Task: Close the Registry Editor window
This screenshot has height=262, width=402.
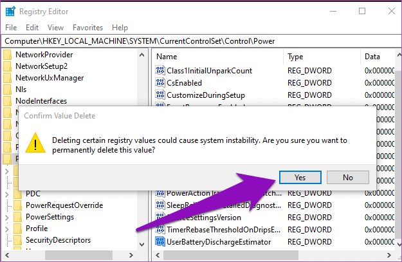Action: pyautogui.click(x=392, y=11)
